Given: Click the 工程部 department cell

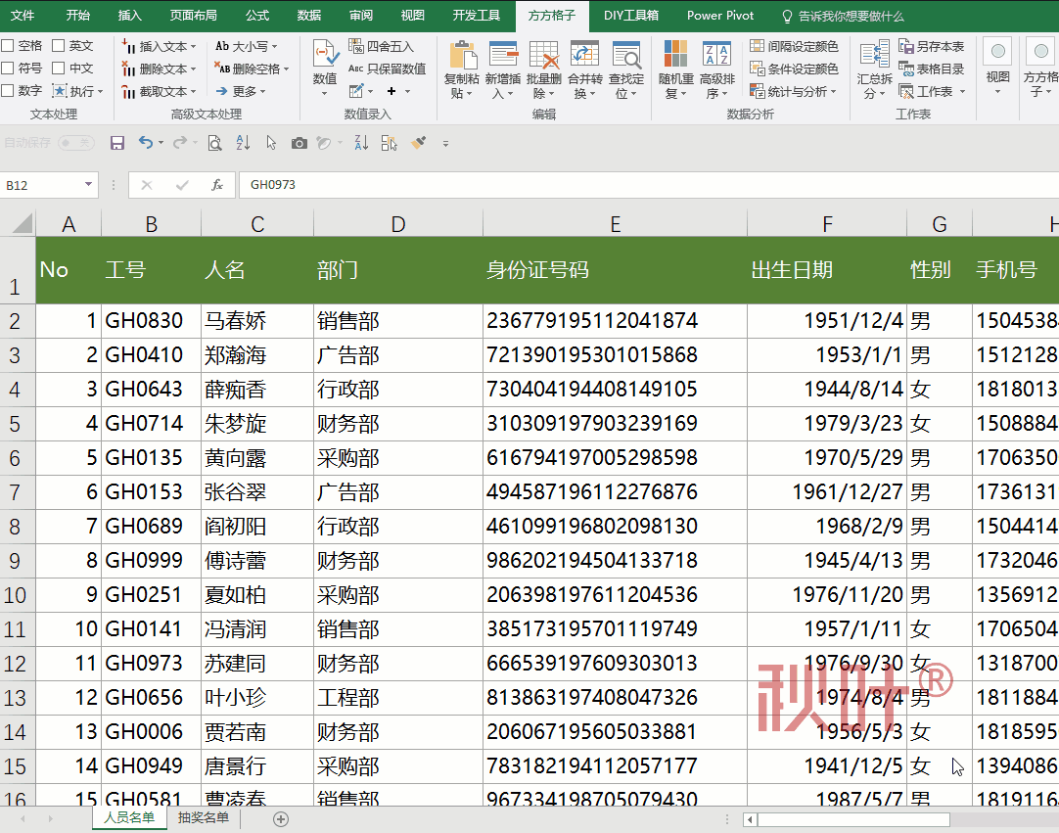Looking at the screenshot, I should pyautogui.click(x=398, y=698).
